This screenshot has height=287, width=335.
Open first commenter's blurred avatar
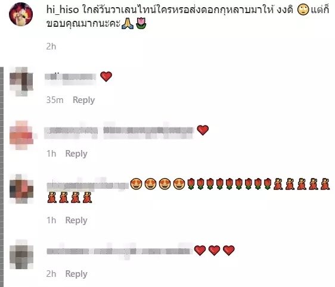pyautogui.click(x=21, y=82)
